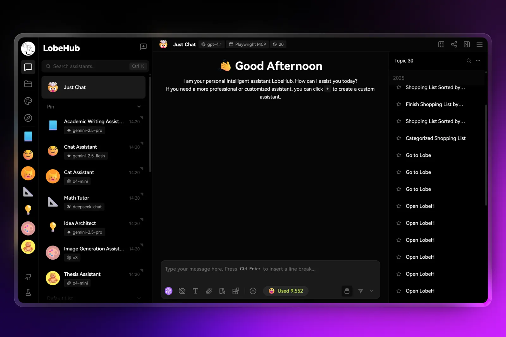Click the knowledge base library icon in input toolbar
Viewport: 506px width, 337px height.
(222, 291)
